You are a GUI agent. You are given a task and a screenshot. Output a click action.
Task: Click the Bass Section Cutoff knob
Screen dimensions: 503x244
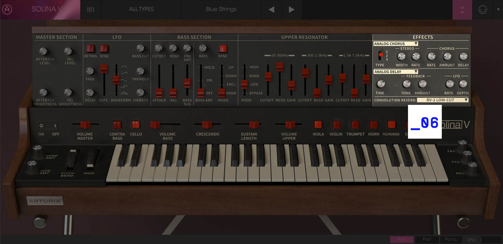pos(158,48)
